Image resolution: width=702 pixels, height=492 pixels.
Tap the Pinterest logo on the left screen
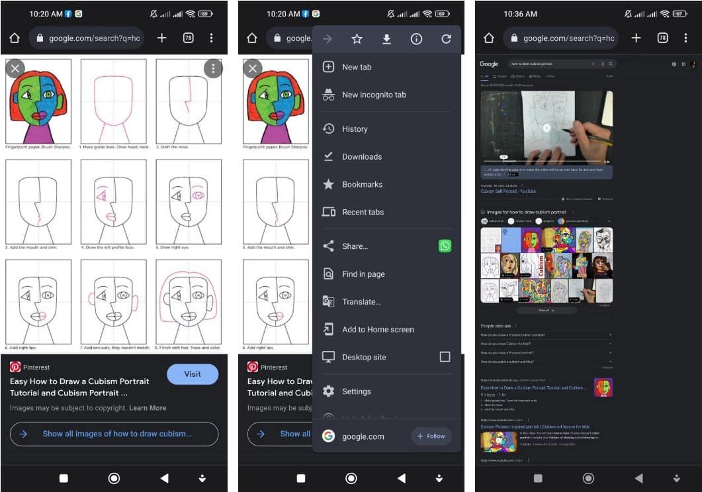(15, 367)
